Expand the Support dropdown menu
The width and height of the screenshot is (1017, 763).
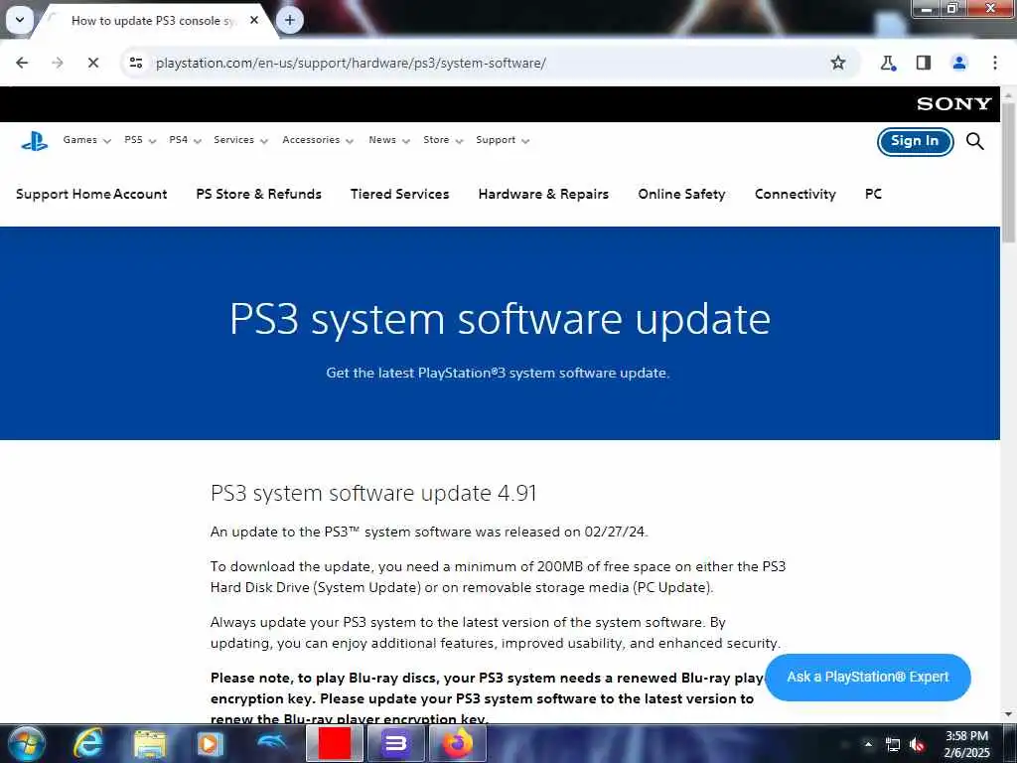pyautogui.click(x=503, y=140)
